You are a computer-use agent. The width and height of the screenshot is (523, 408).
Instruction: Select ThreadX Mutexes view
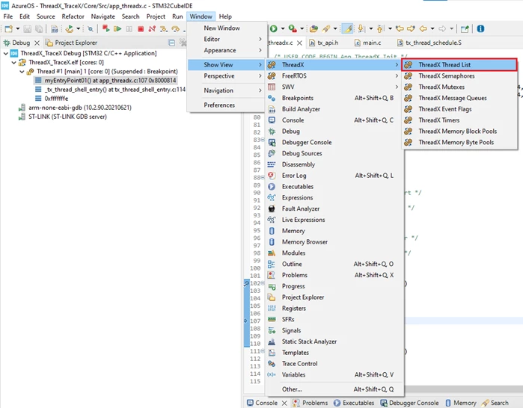tap(459, 87)
